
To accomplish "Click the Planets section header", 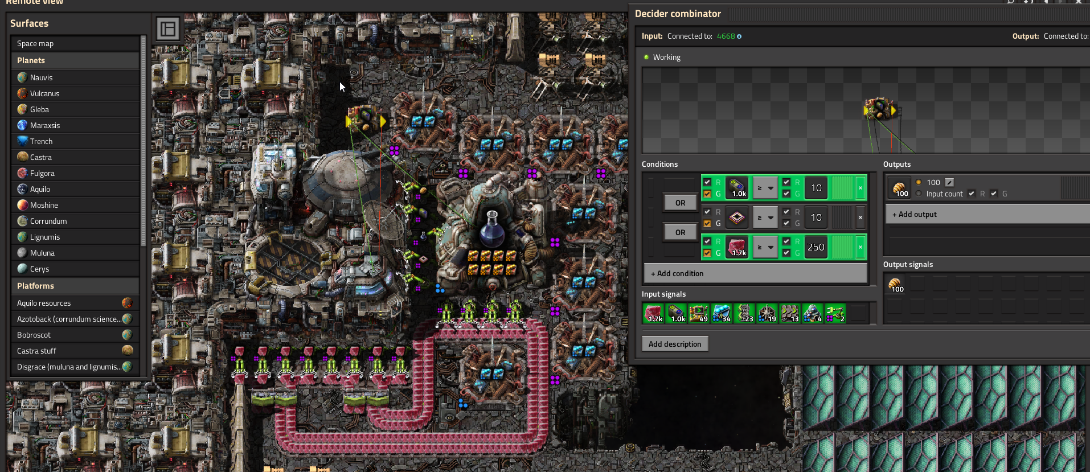I will [75, 60].
